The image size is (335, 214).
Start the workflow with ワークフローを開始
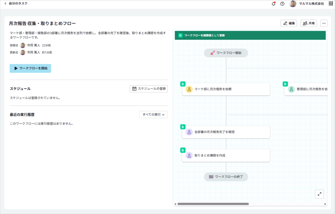coord(30,68)
